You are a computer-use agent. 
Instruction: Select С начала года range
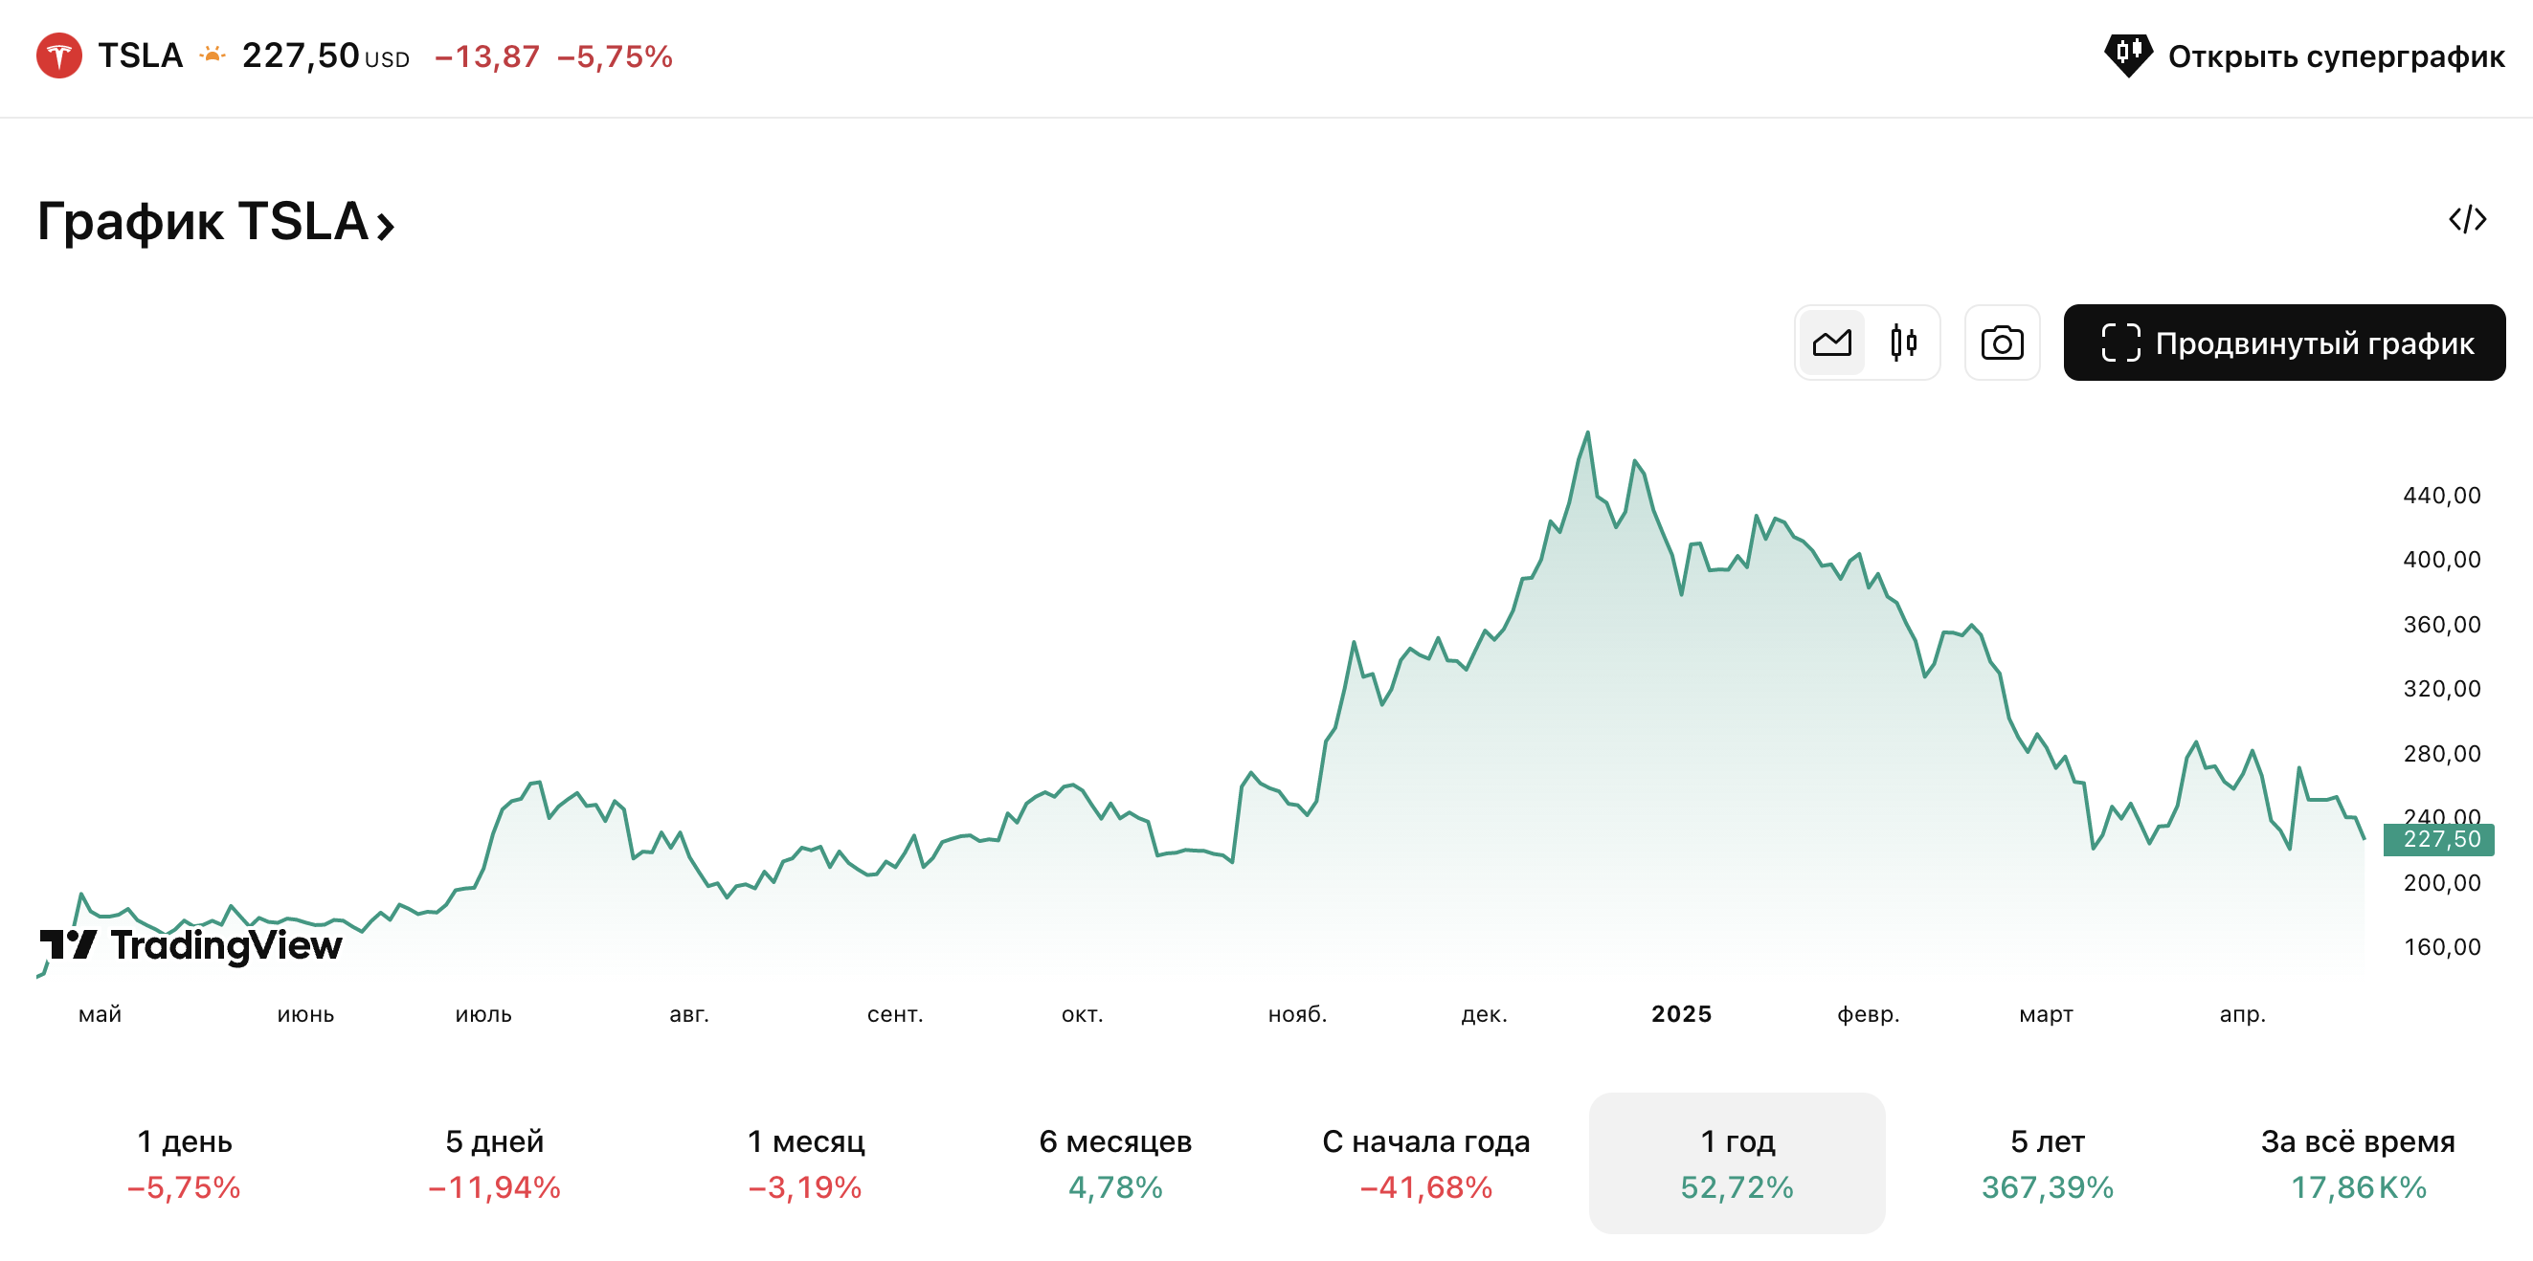point(1425,1163)
